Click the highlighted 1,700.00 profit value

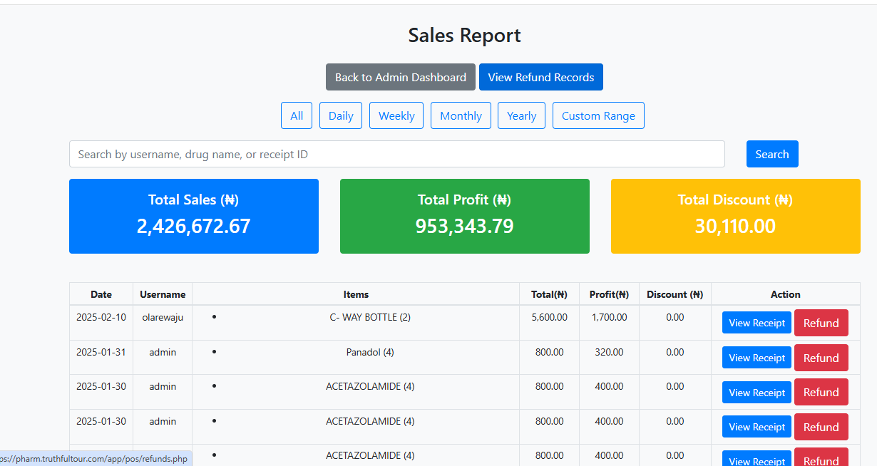[x=608, y=316]
